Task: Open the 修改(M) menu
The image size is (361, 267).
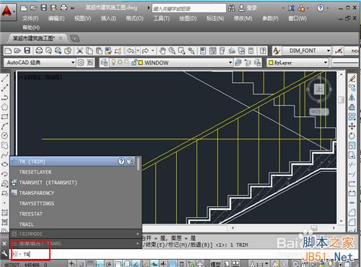Action: tap(243, 18)
